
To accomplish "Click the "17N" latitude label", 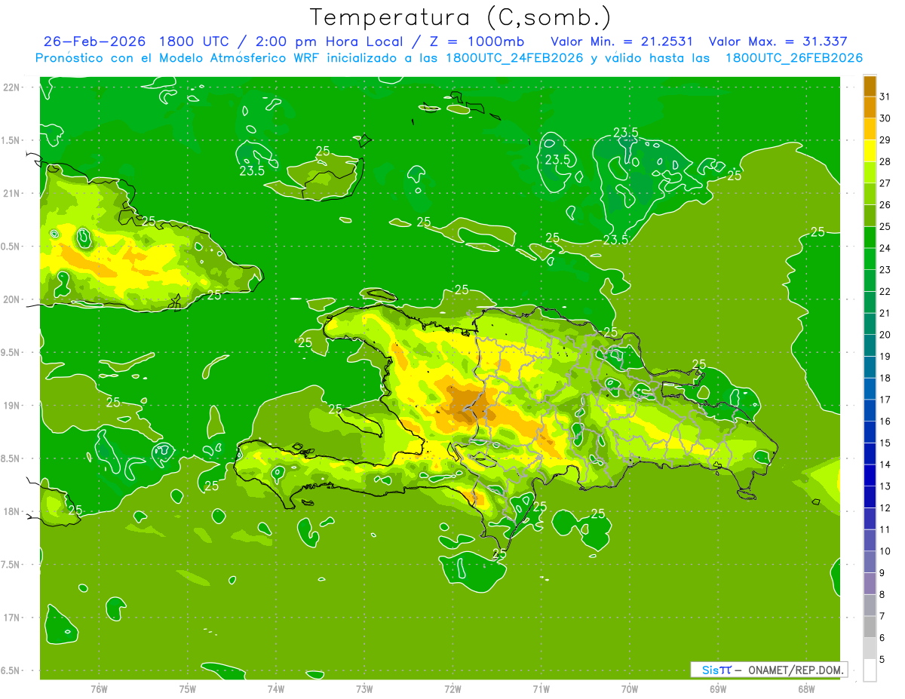I will [11, 618].
